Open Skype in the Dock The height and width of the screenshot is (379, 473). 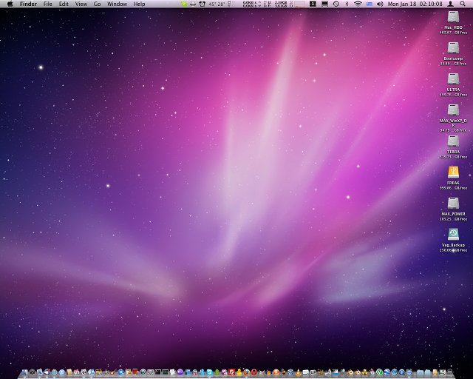tap(210, 372)
